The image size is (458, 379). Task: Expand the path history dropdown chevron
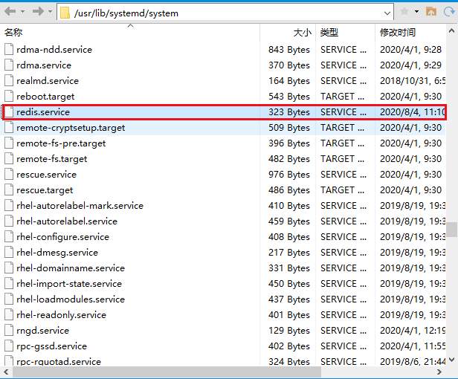(387, 13)
